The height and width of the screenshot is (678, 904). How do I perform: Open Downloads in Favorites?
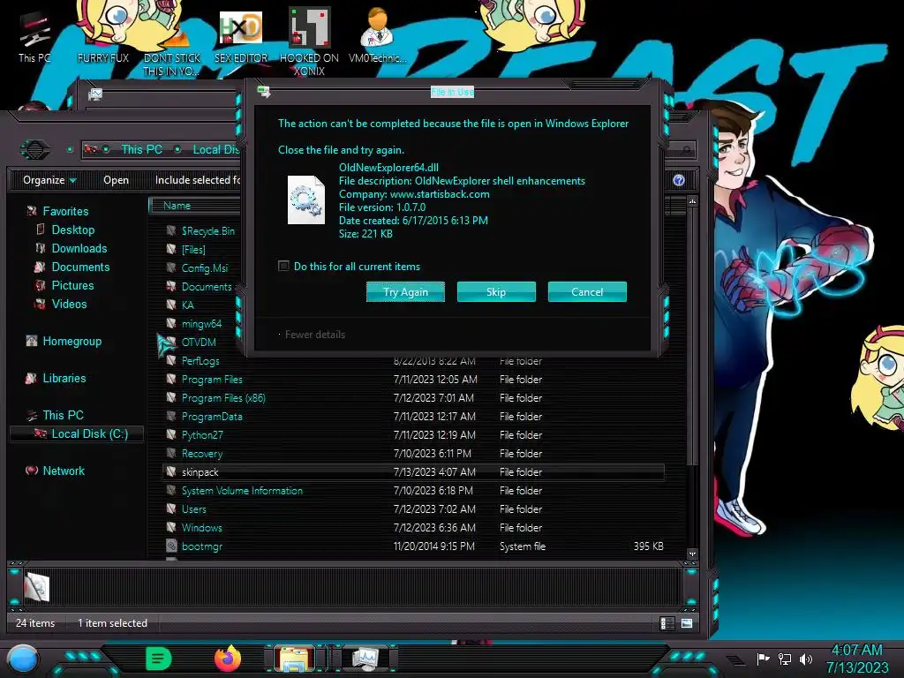tap(79, 248)
